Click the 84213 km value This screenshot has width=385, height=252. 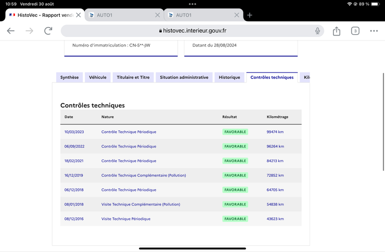[x=275, y=161]
